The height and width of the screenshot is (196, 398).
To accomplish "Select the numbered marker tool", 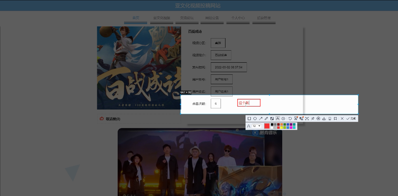I will (283, 119).
